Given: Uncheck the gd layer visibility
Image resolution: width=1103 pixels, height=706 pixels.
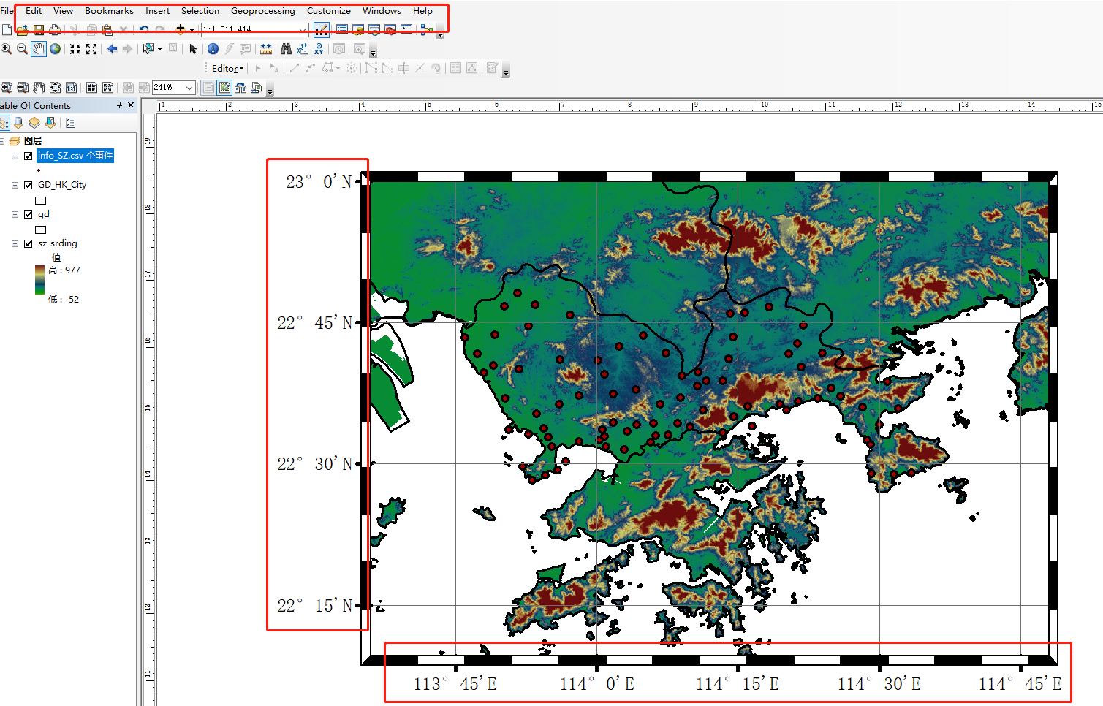Looking at the screenshot, I should pos(28,214).
